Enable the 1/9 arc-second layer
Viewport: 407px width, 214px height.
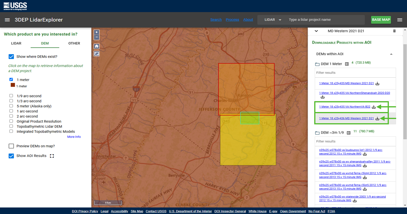tap(11, 96)
